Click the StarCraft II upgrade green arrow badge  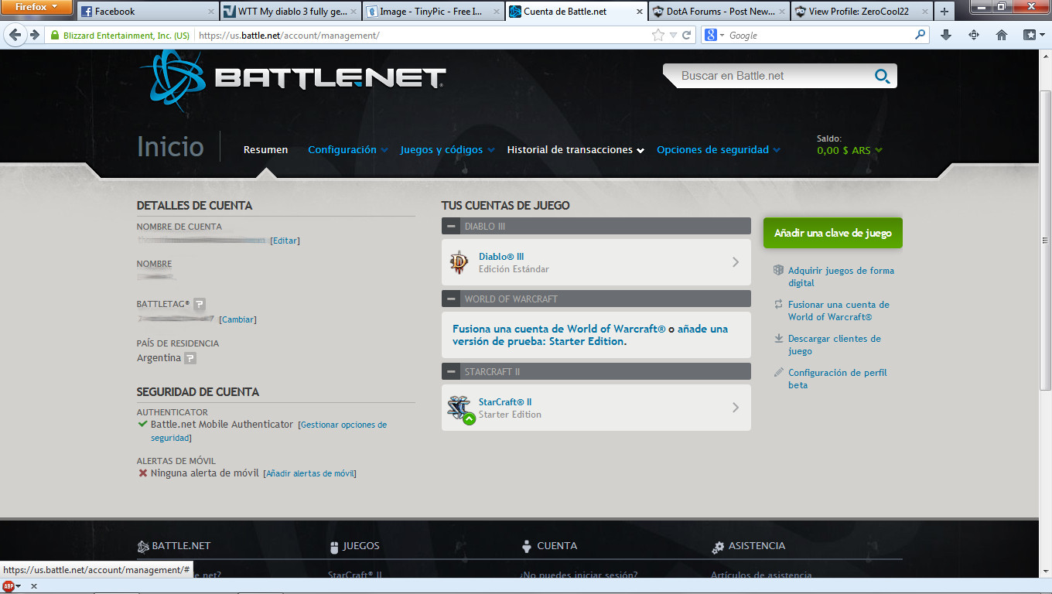(469, 418)
